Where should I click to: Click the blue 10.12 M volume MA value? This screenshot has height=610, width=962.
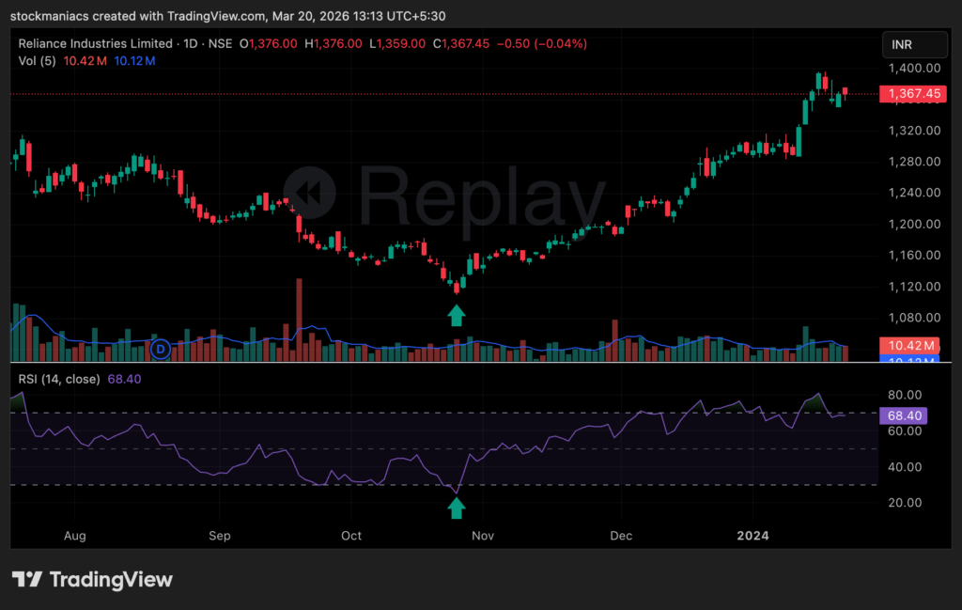click(x=134, y=61)
